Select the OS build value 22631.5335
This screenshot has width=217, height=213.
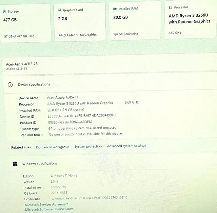[x=59, y=193]
